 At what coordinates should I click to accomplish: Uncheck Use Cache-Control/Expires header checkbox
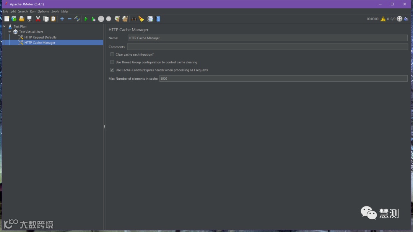(112, 70)
